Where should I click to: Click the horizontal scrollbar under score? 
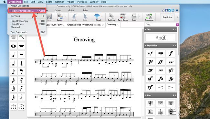pyautogui.click(x=84, y=118)
